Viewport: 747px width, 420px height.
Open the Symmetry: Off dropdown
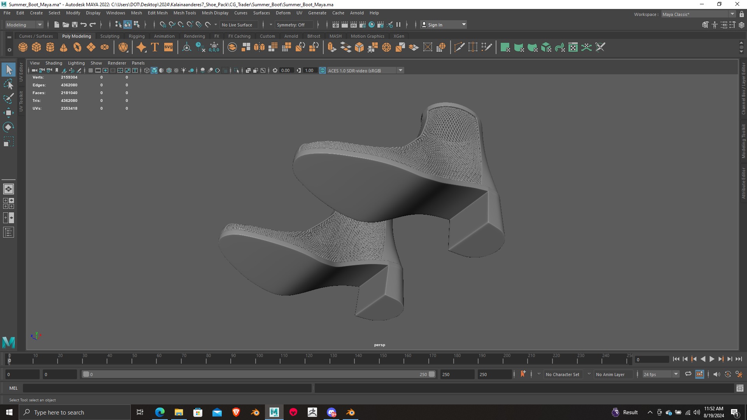(294, 24)
